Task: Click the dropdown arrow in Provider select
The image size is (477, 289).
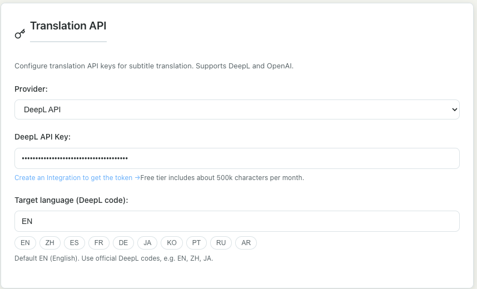Action: [x=454, y=109]
